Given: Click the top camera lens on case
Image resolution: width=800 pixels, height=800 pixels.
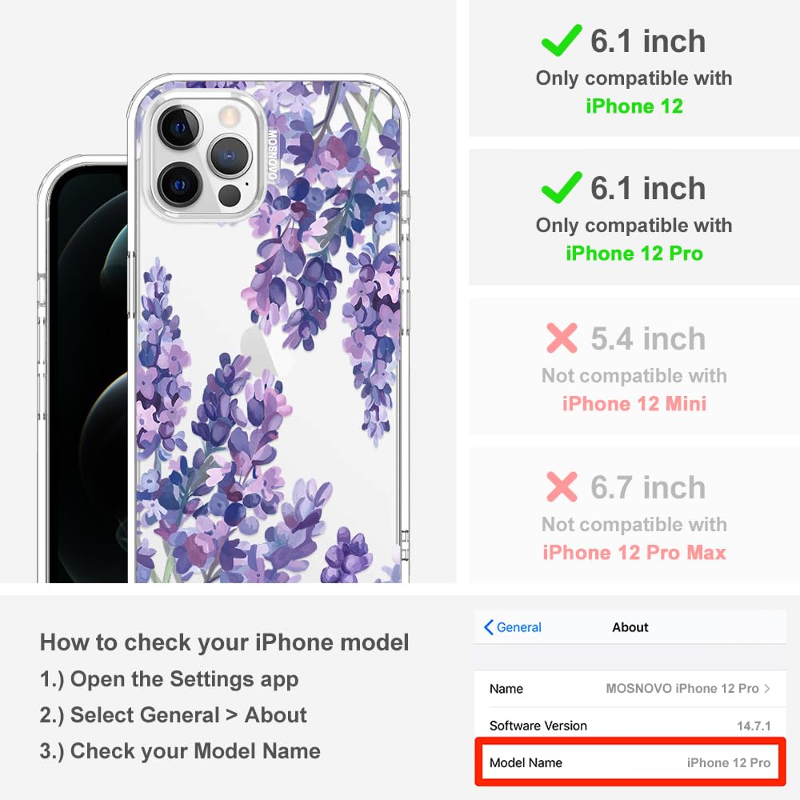Looking at the screenshot, I should [178, 127].
